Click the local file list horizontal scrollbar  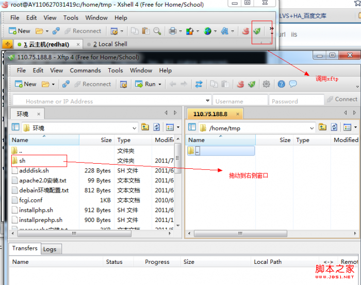74,233
